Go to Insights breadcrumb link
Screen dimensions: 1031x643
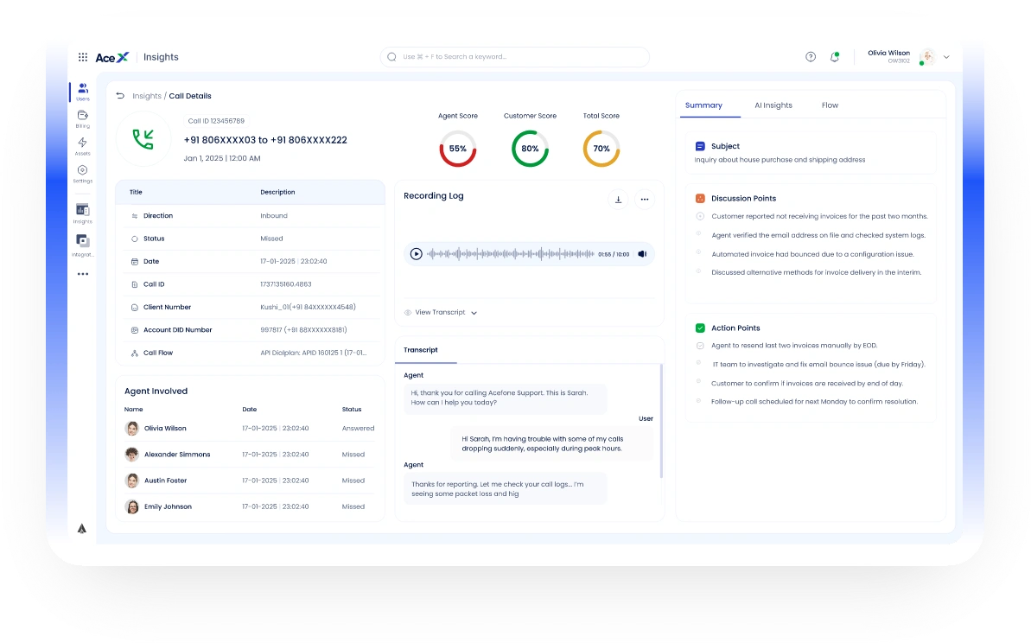click(147, 96)
